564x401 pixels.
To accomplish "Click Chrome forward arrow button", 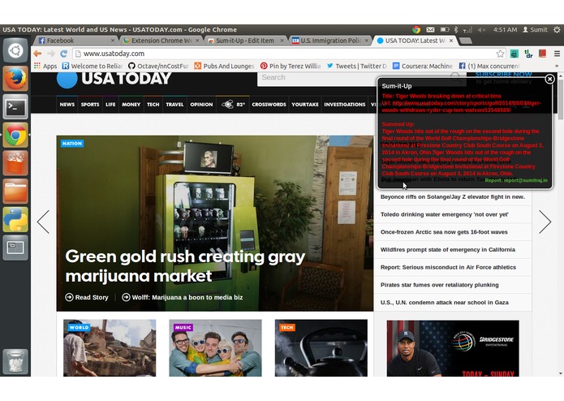I will point(50,54).
